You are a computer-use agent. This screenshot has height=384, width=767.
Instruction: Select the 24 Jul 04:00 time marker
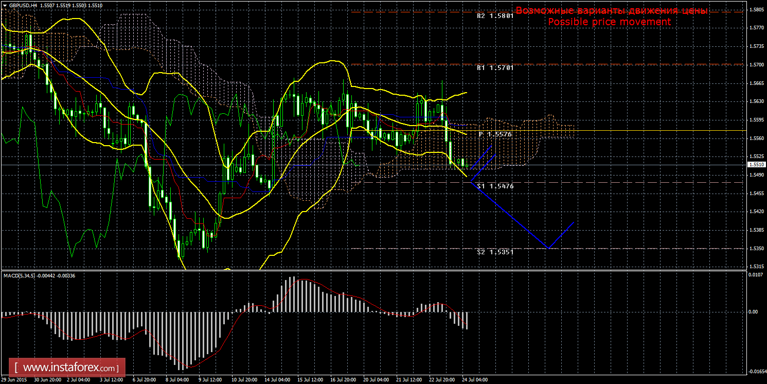(474, 380)
